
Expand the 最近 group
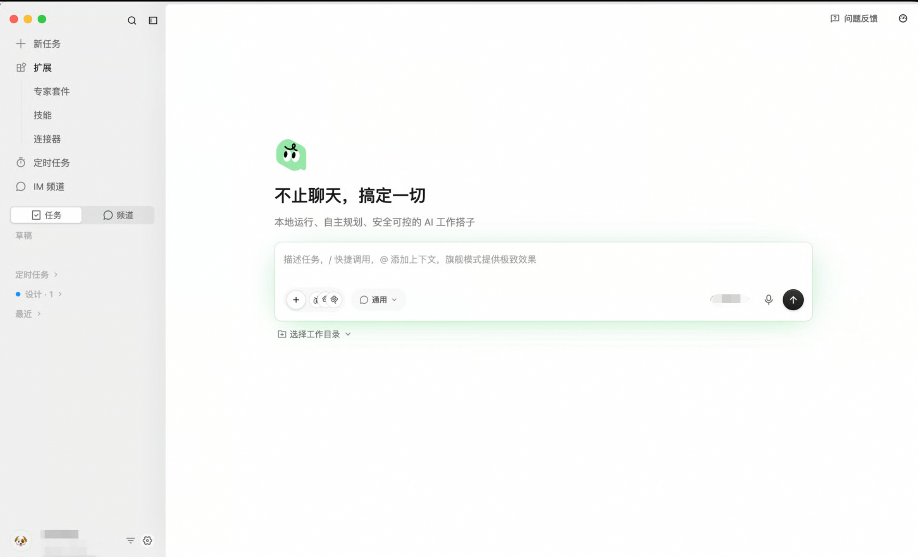pyautogui.click(x=28, y=314)
